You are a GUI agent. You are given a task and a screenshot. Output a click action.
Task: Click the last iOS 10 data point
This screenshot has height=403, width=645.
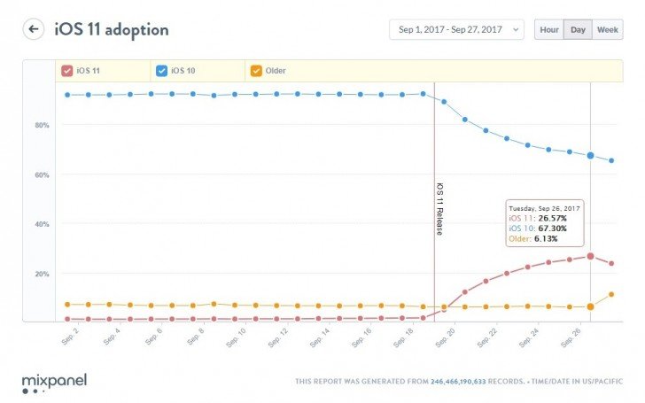pyautogui.click(x=611, y=161)
